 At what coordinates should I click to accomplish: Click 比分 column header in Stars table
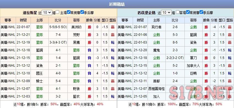(x=58, y=20)
